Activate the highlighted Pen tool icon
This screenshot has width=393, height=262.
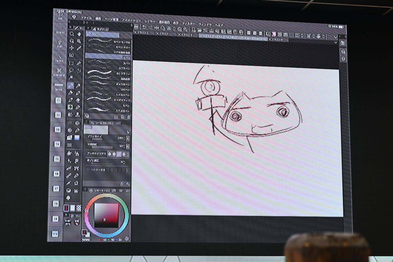coord(71,85)
